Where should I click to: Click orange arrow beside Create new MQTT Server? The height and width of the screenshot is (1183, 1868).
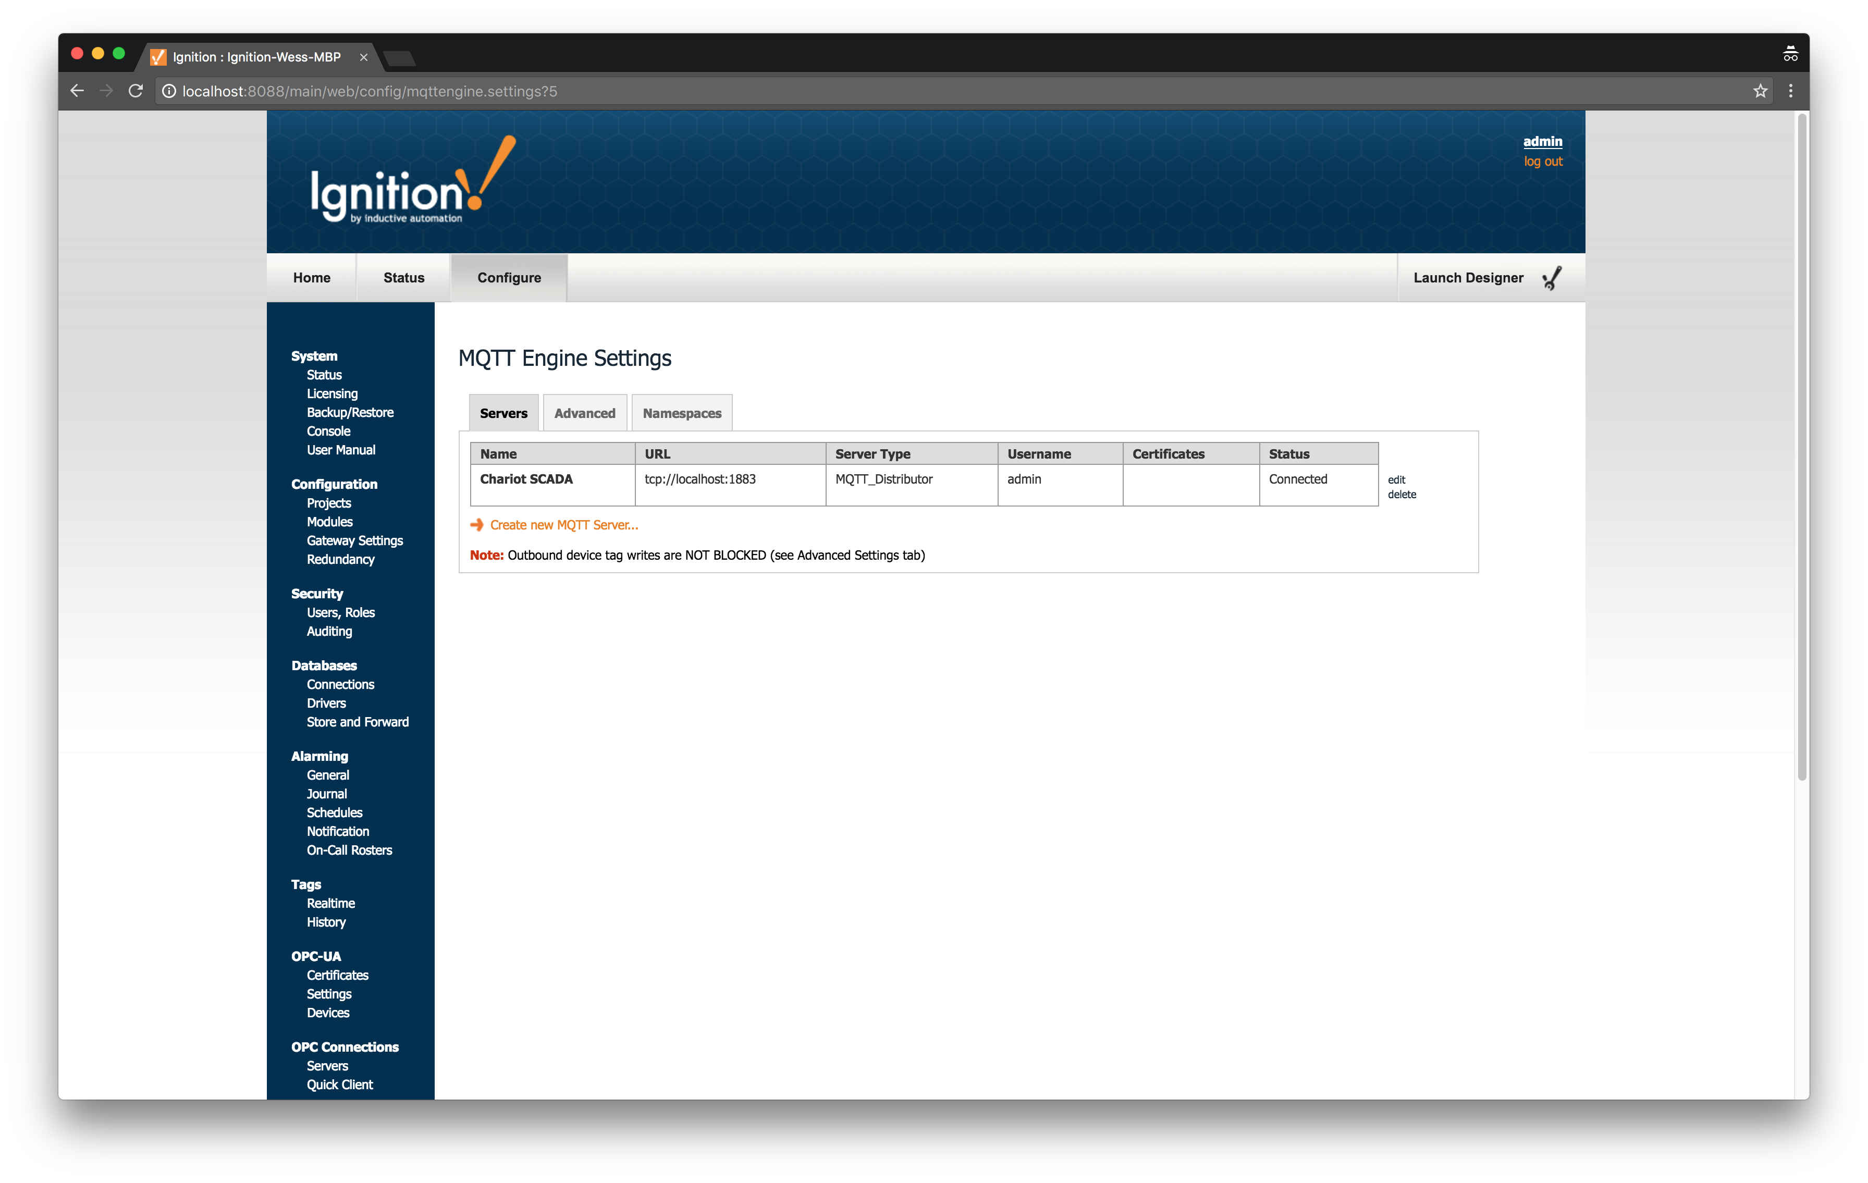click(x=477, y=525)
